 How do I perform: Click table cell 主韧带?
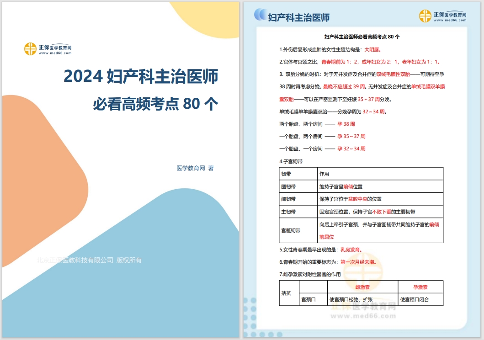click(x=298, y=212)
